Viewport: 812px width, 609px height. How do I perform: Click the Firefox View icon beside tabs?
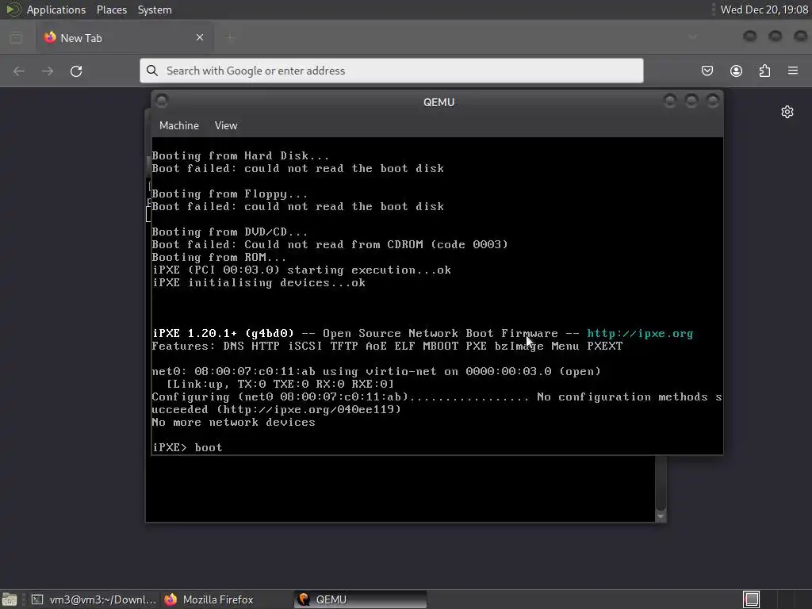pos(16,38)
